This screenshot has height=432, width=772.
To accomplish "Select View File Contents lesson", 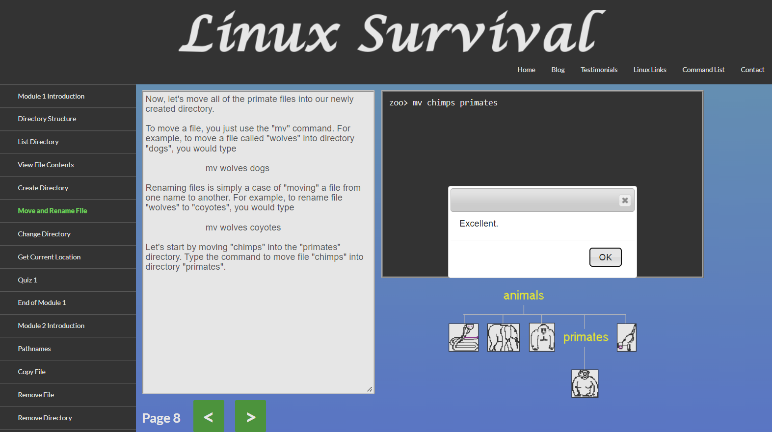I will pyautogui.click(x=68, y=165).
